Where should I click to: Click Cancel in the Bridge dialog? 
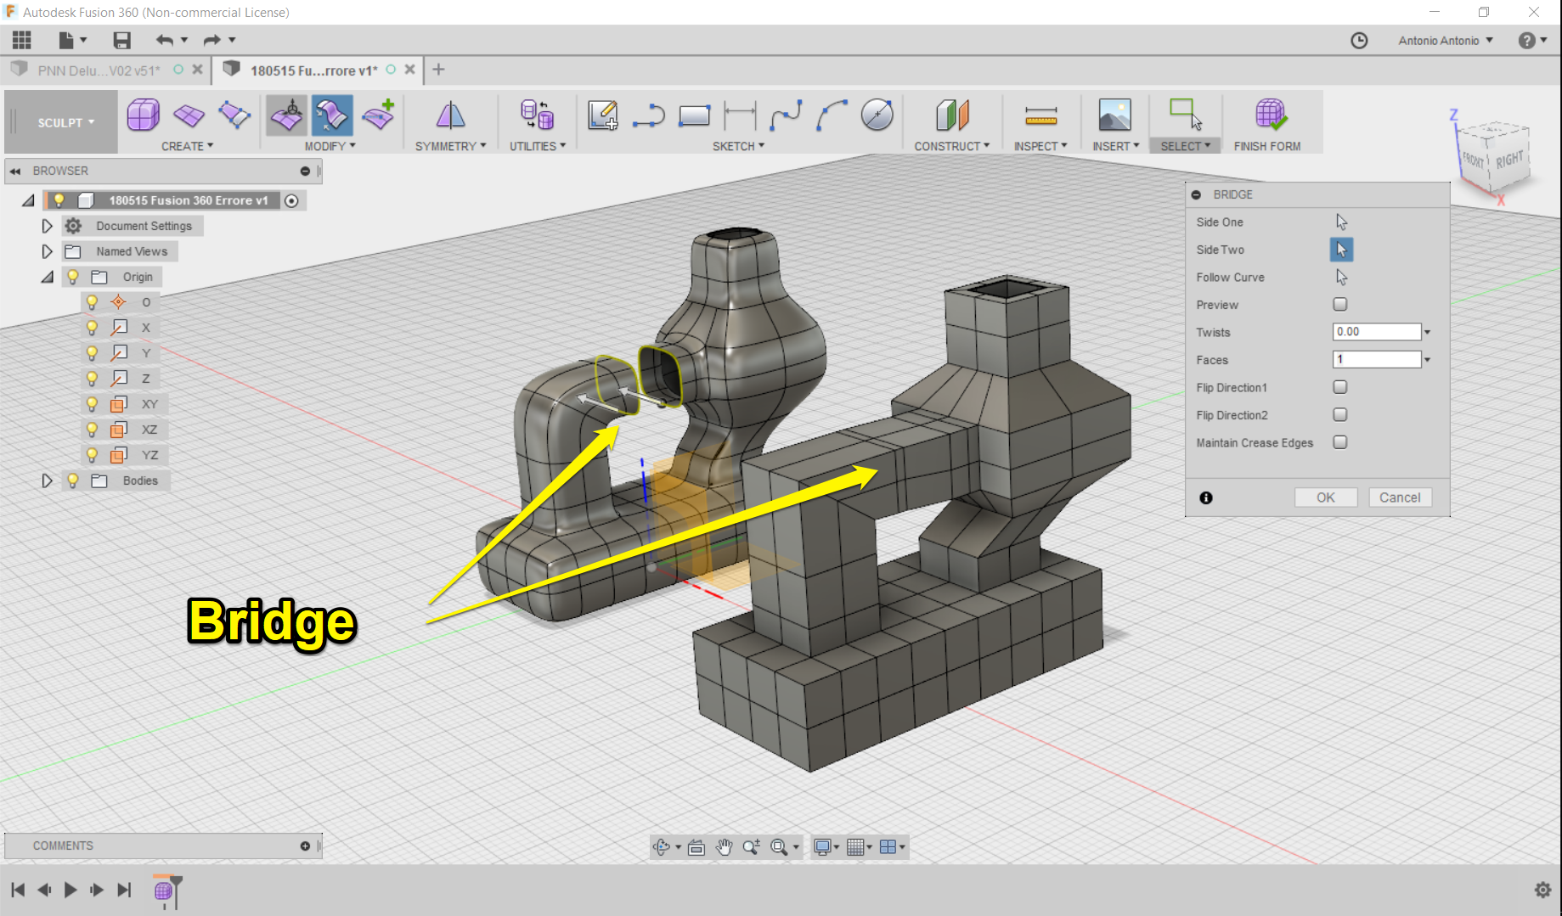click(x=1400, y=497)
